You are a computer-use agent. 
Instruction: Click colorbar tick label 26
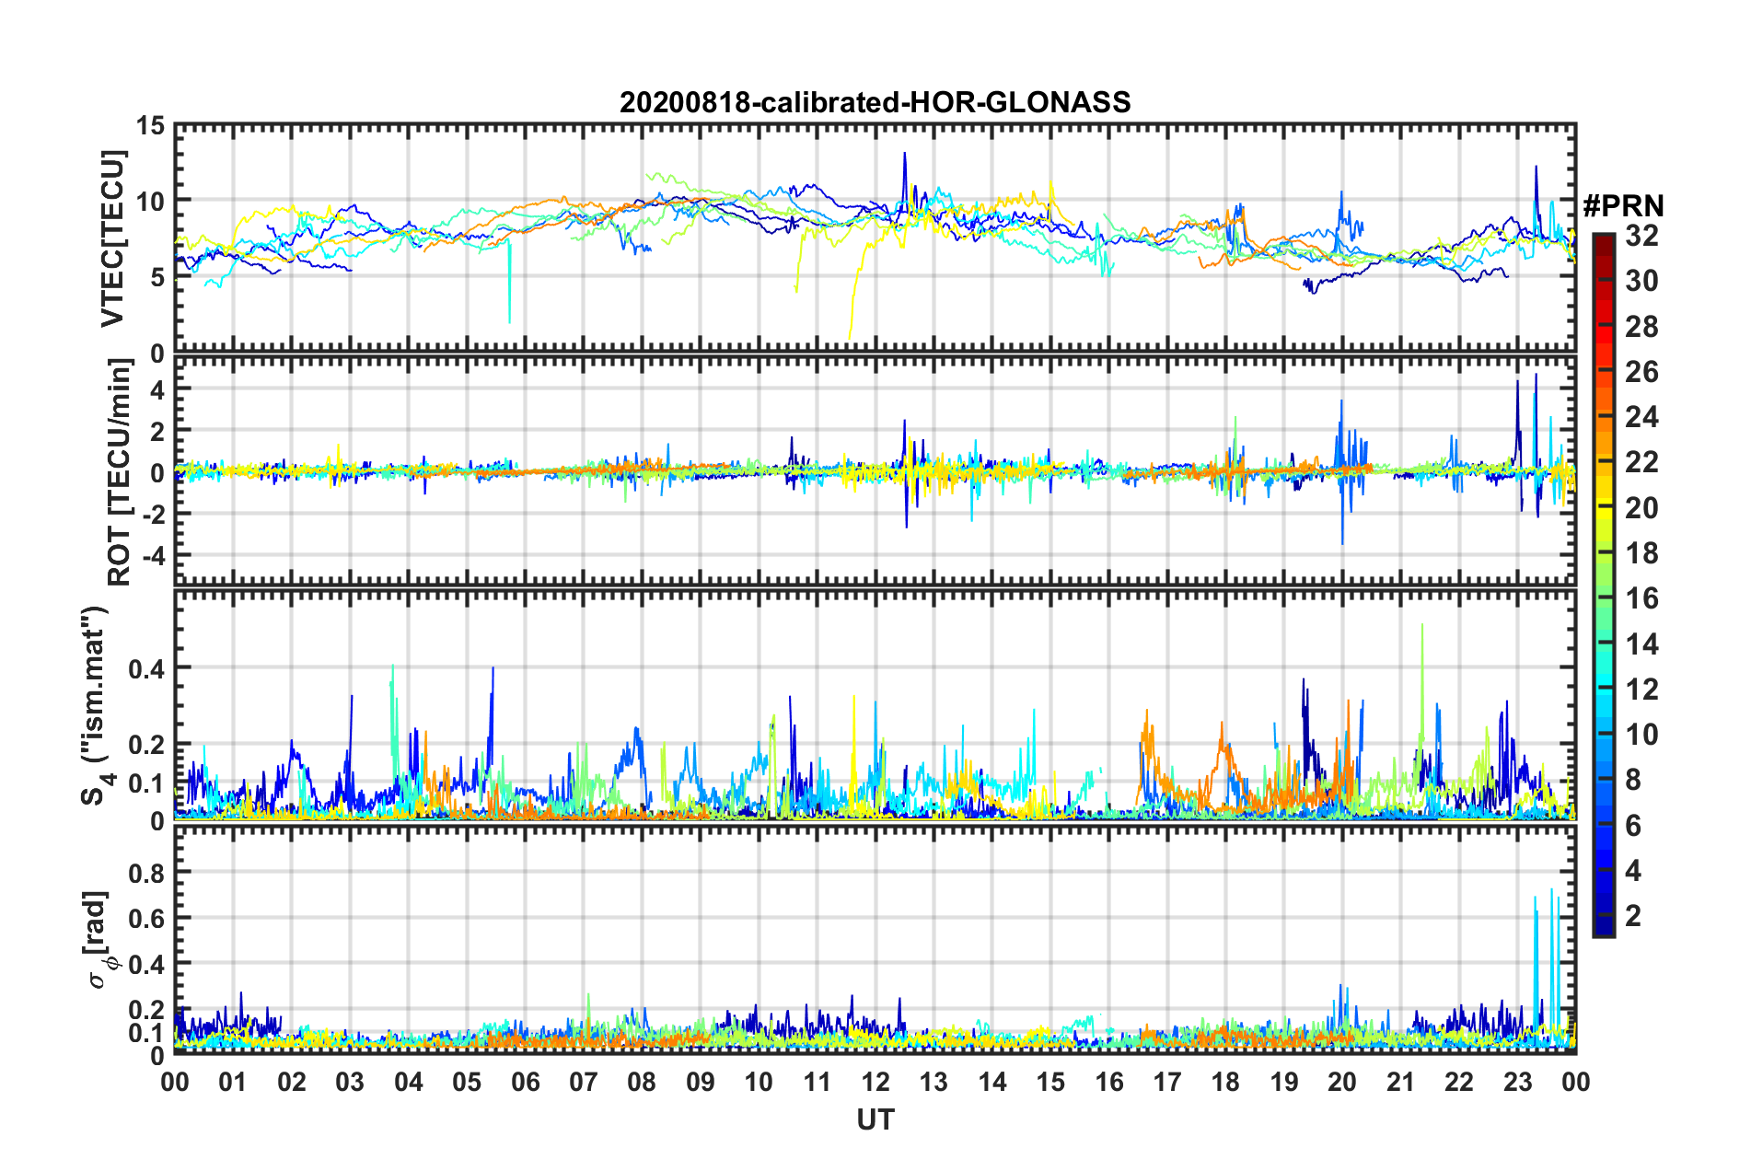[1641, 372]
